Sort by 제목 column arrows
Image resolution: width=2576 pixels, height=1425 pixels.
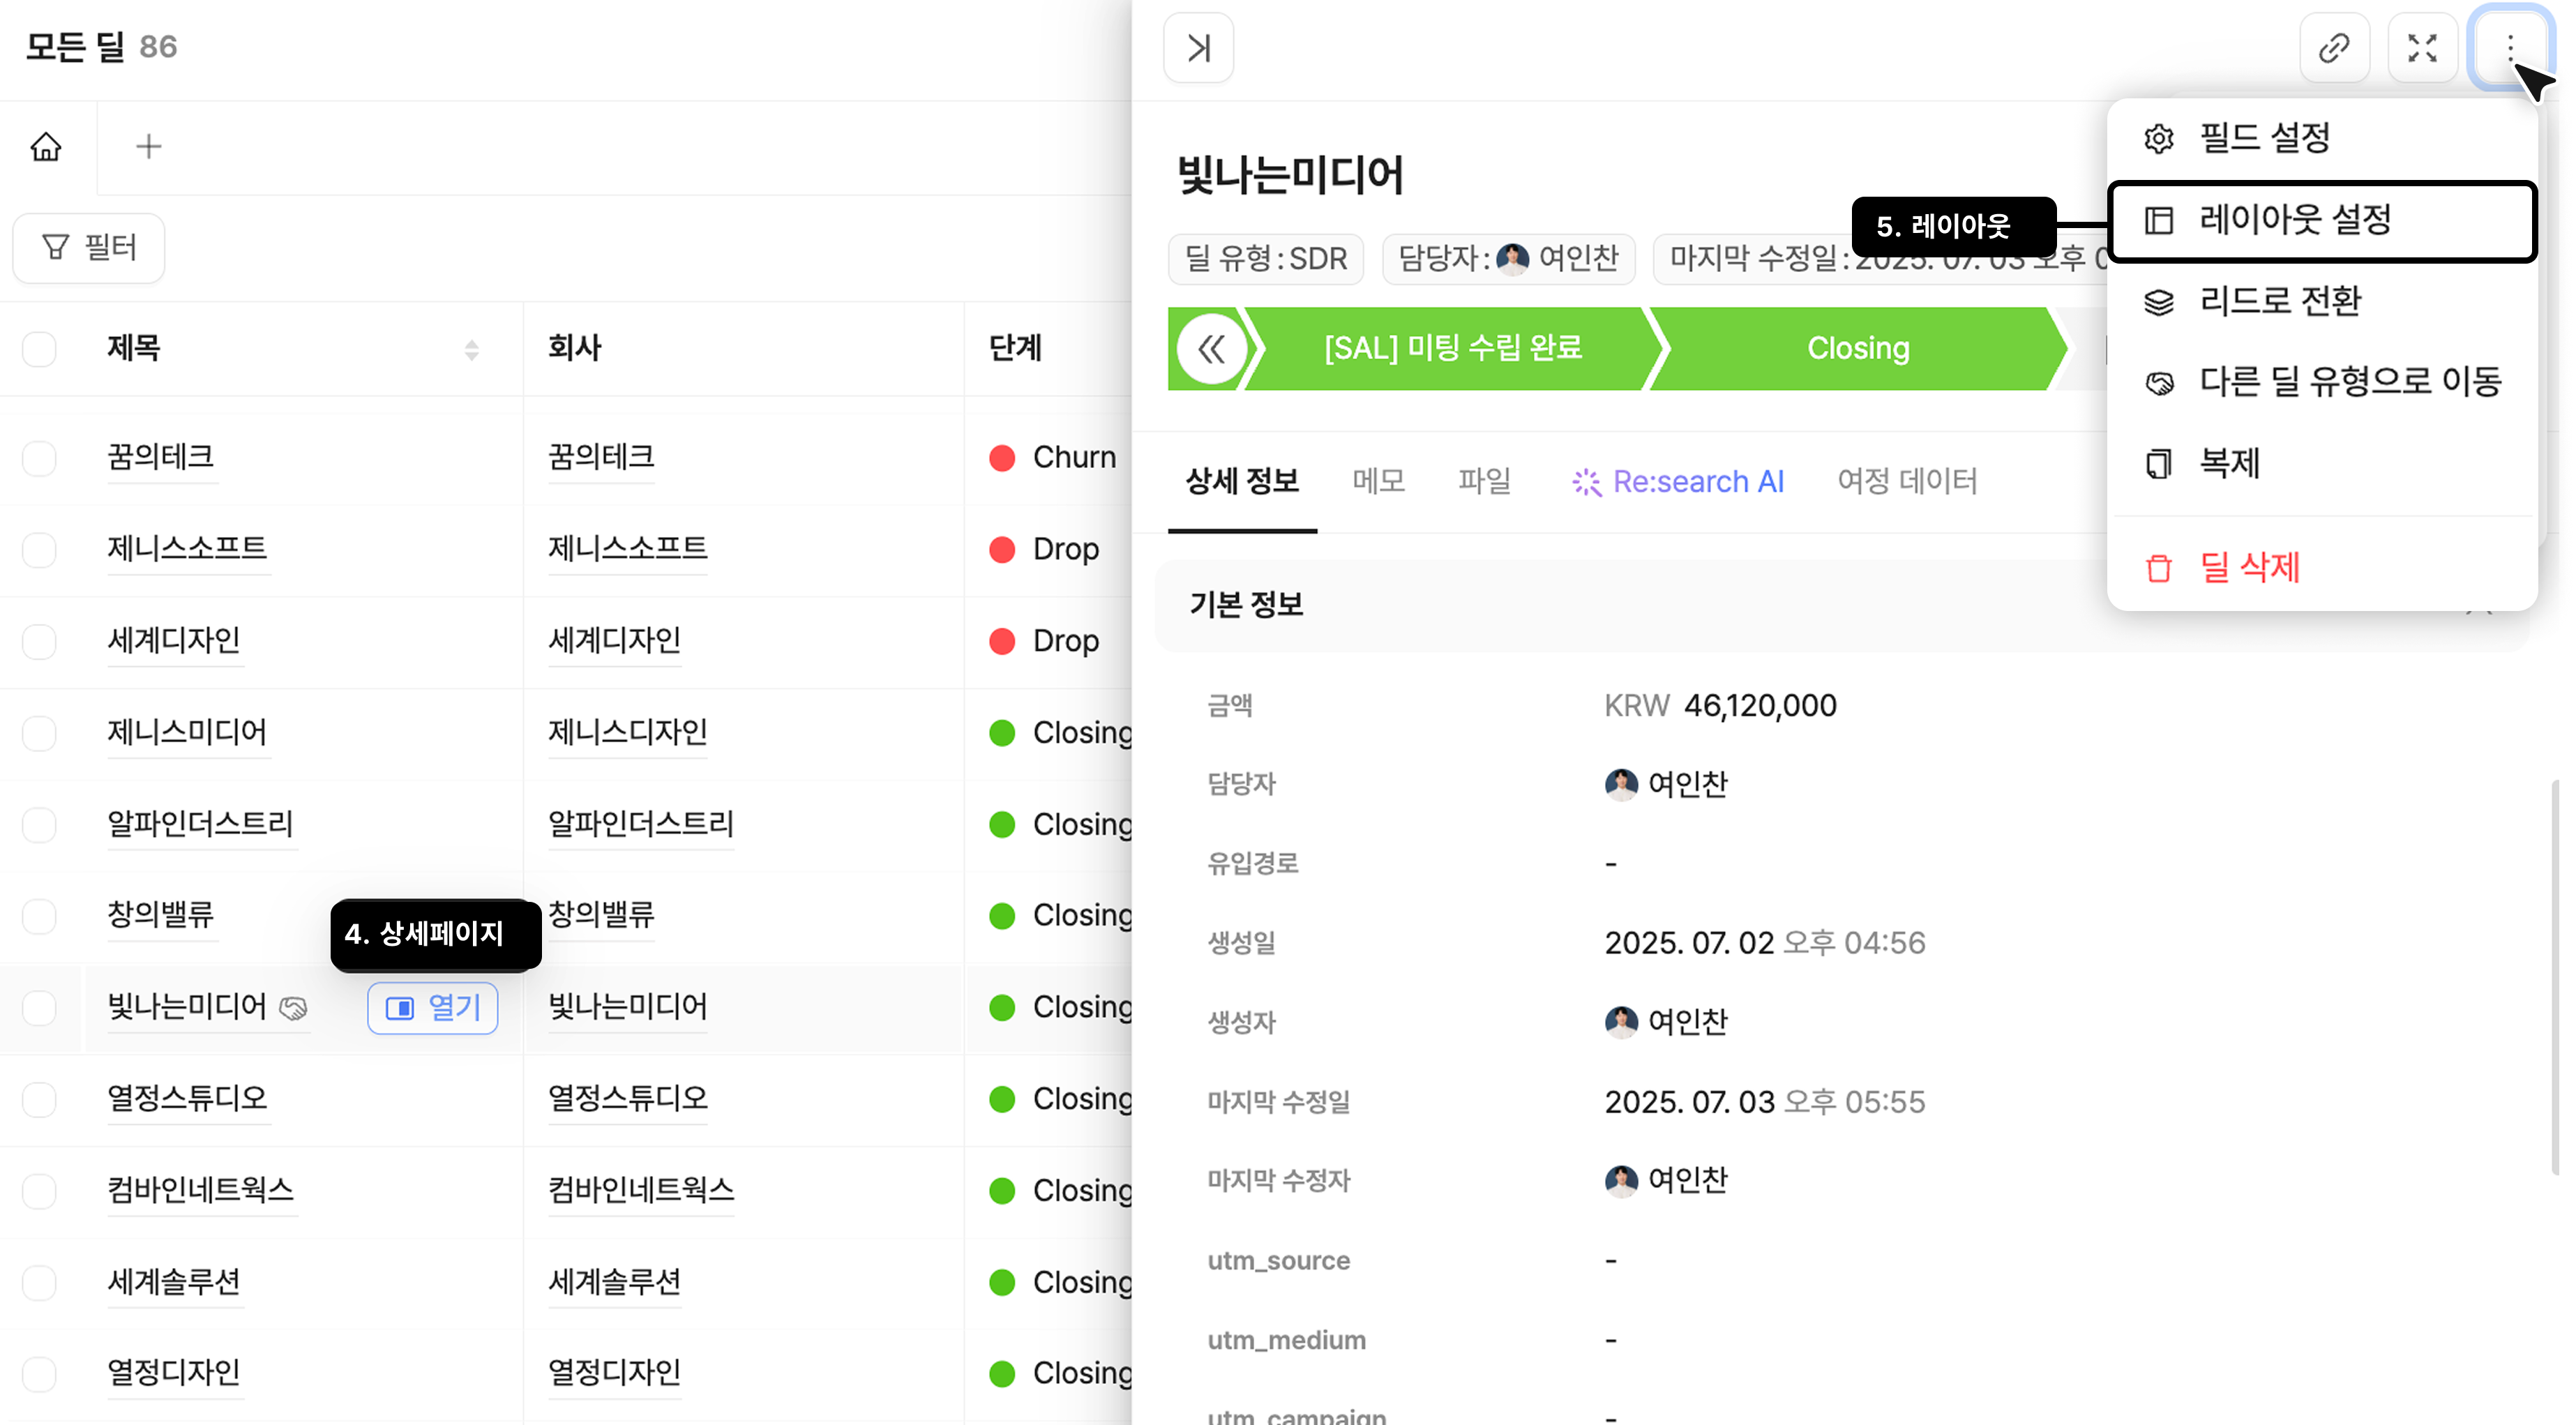[x=472, y=349]
